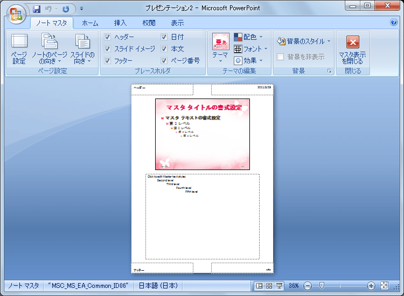Image resolution: width=404 pixels, height=296 pixels.
Task: Toggle the スライド イメージ checkbox
Action: [107, 48]
